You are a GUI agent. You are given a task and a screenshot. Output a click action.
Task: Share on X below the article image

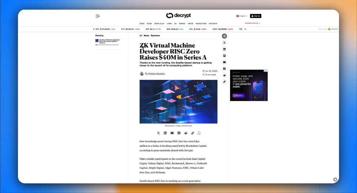point(158,133)
